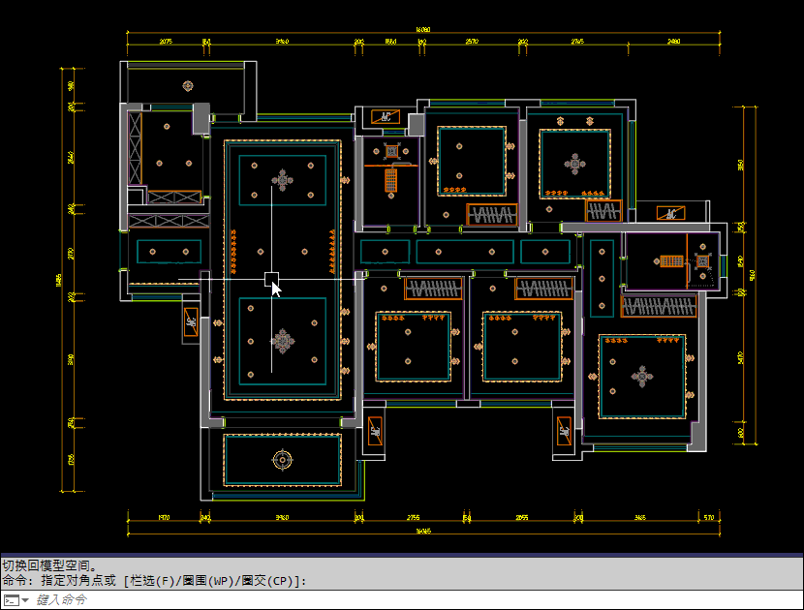Click the command line prompt icon

10,600
